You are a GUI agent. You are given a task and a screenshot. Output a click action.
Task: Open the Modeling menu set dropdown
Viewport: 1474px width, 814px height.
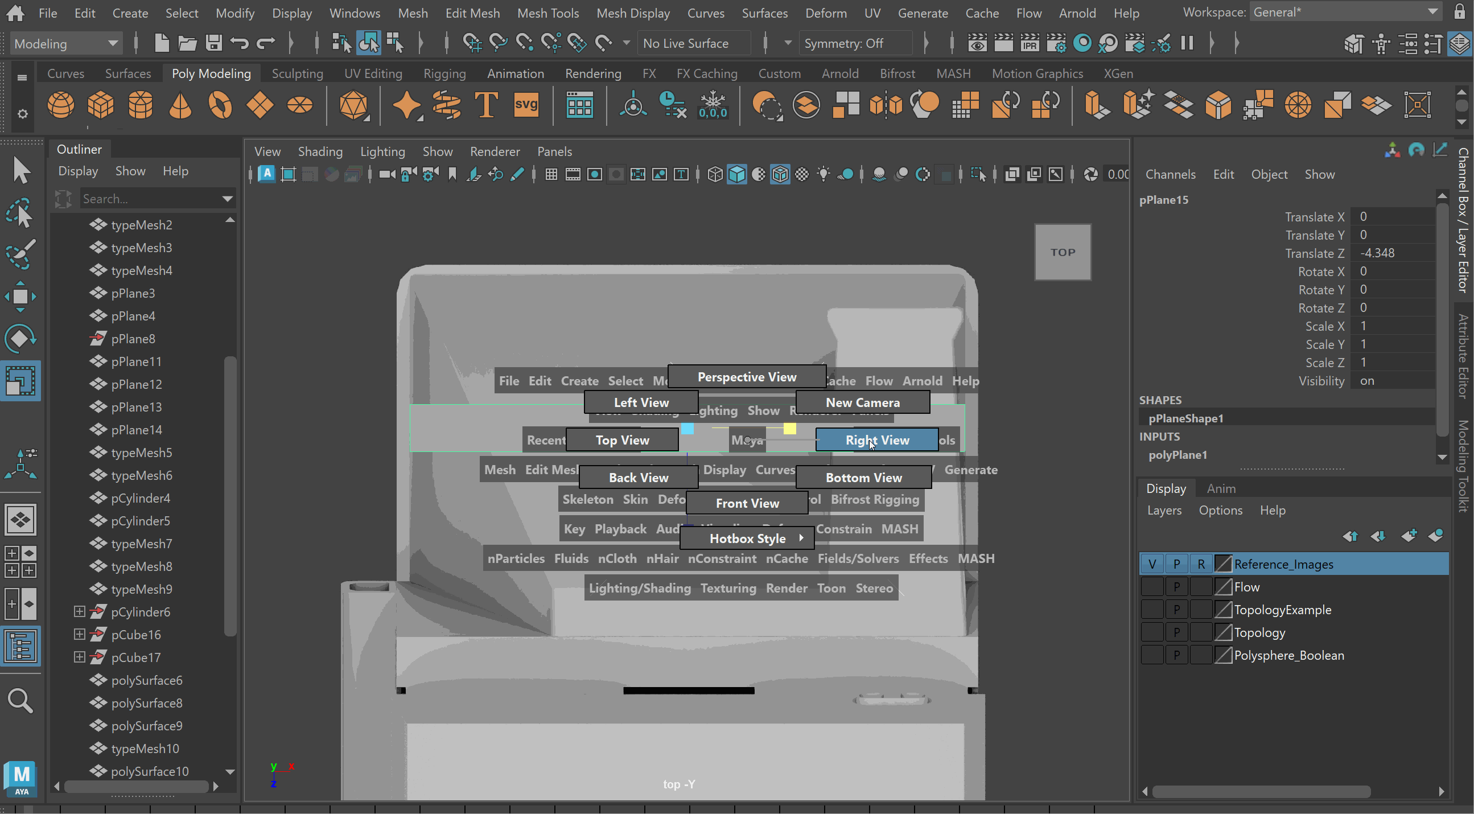65,43
